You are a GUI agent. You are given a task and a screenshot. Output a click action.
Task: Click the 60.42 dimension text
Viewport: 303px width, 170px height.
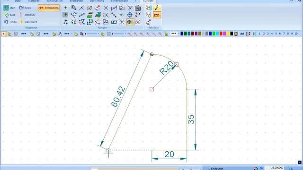pos(118,96)
